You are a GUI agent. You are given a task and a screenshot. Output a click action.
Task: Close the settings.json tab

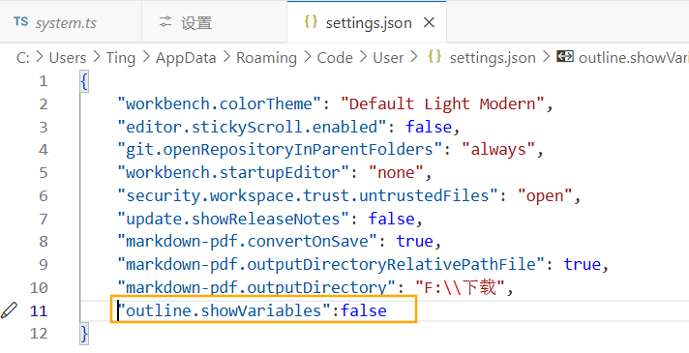429,22
